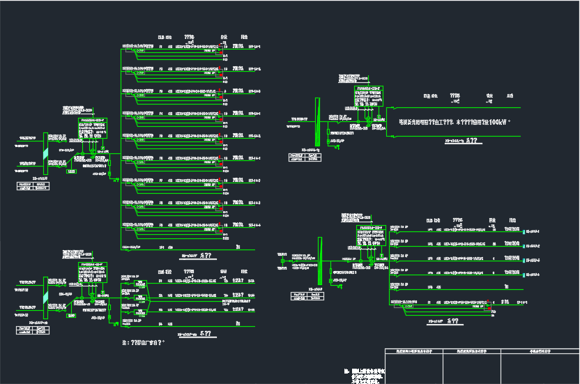The image size is (580, 384).
Task: Click the cyan hatched busbar in the upper-left diagram
Action: click(47, 153)
